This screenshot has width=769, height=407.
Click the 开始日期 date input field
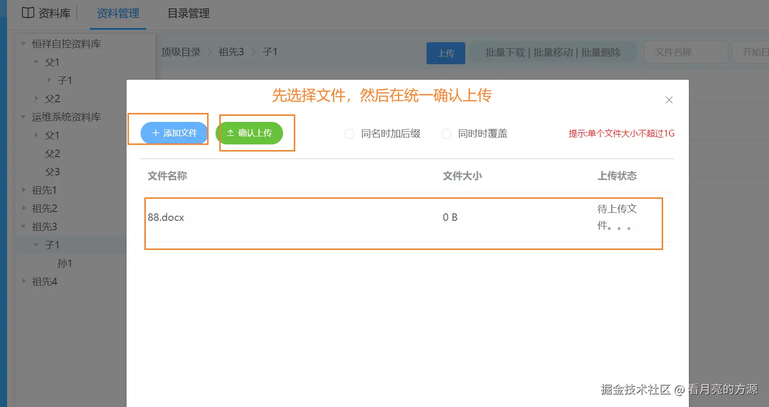click(x=751, y=52)
